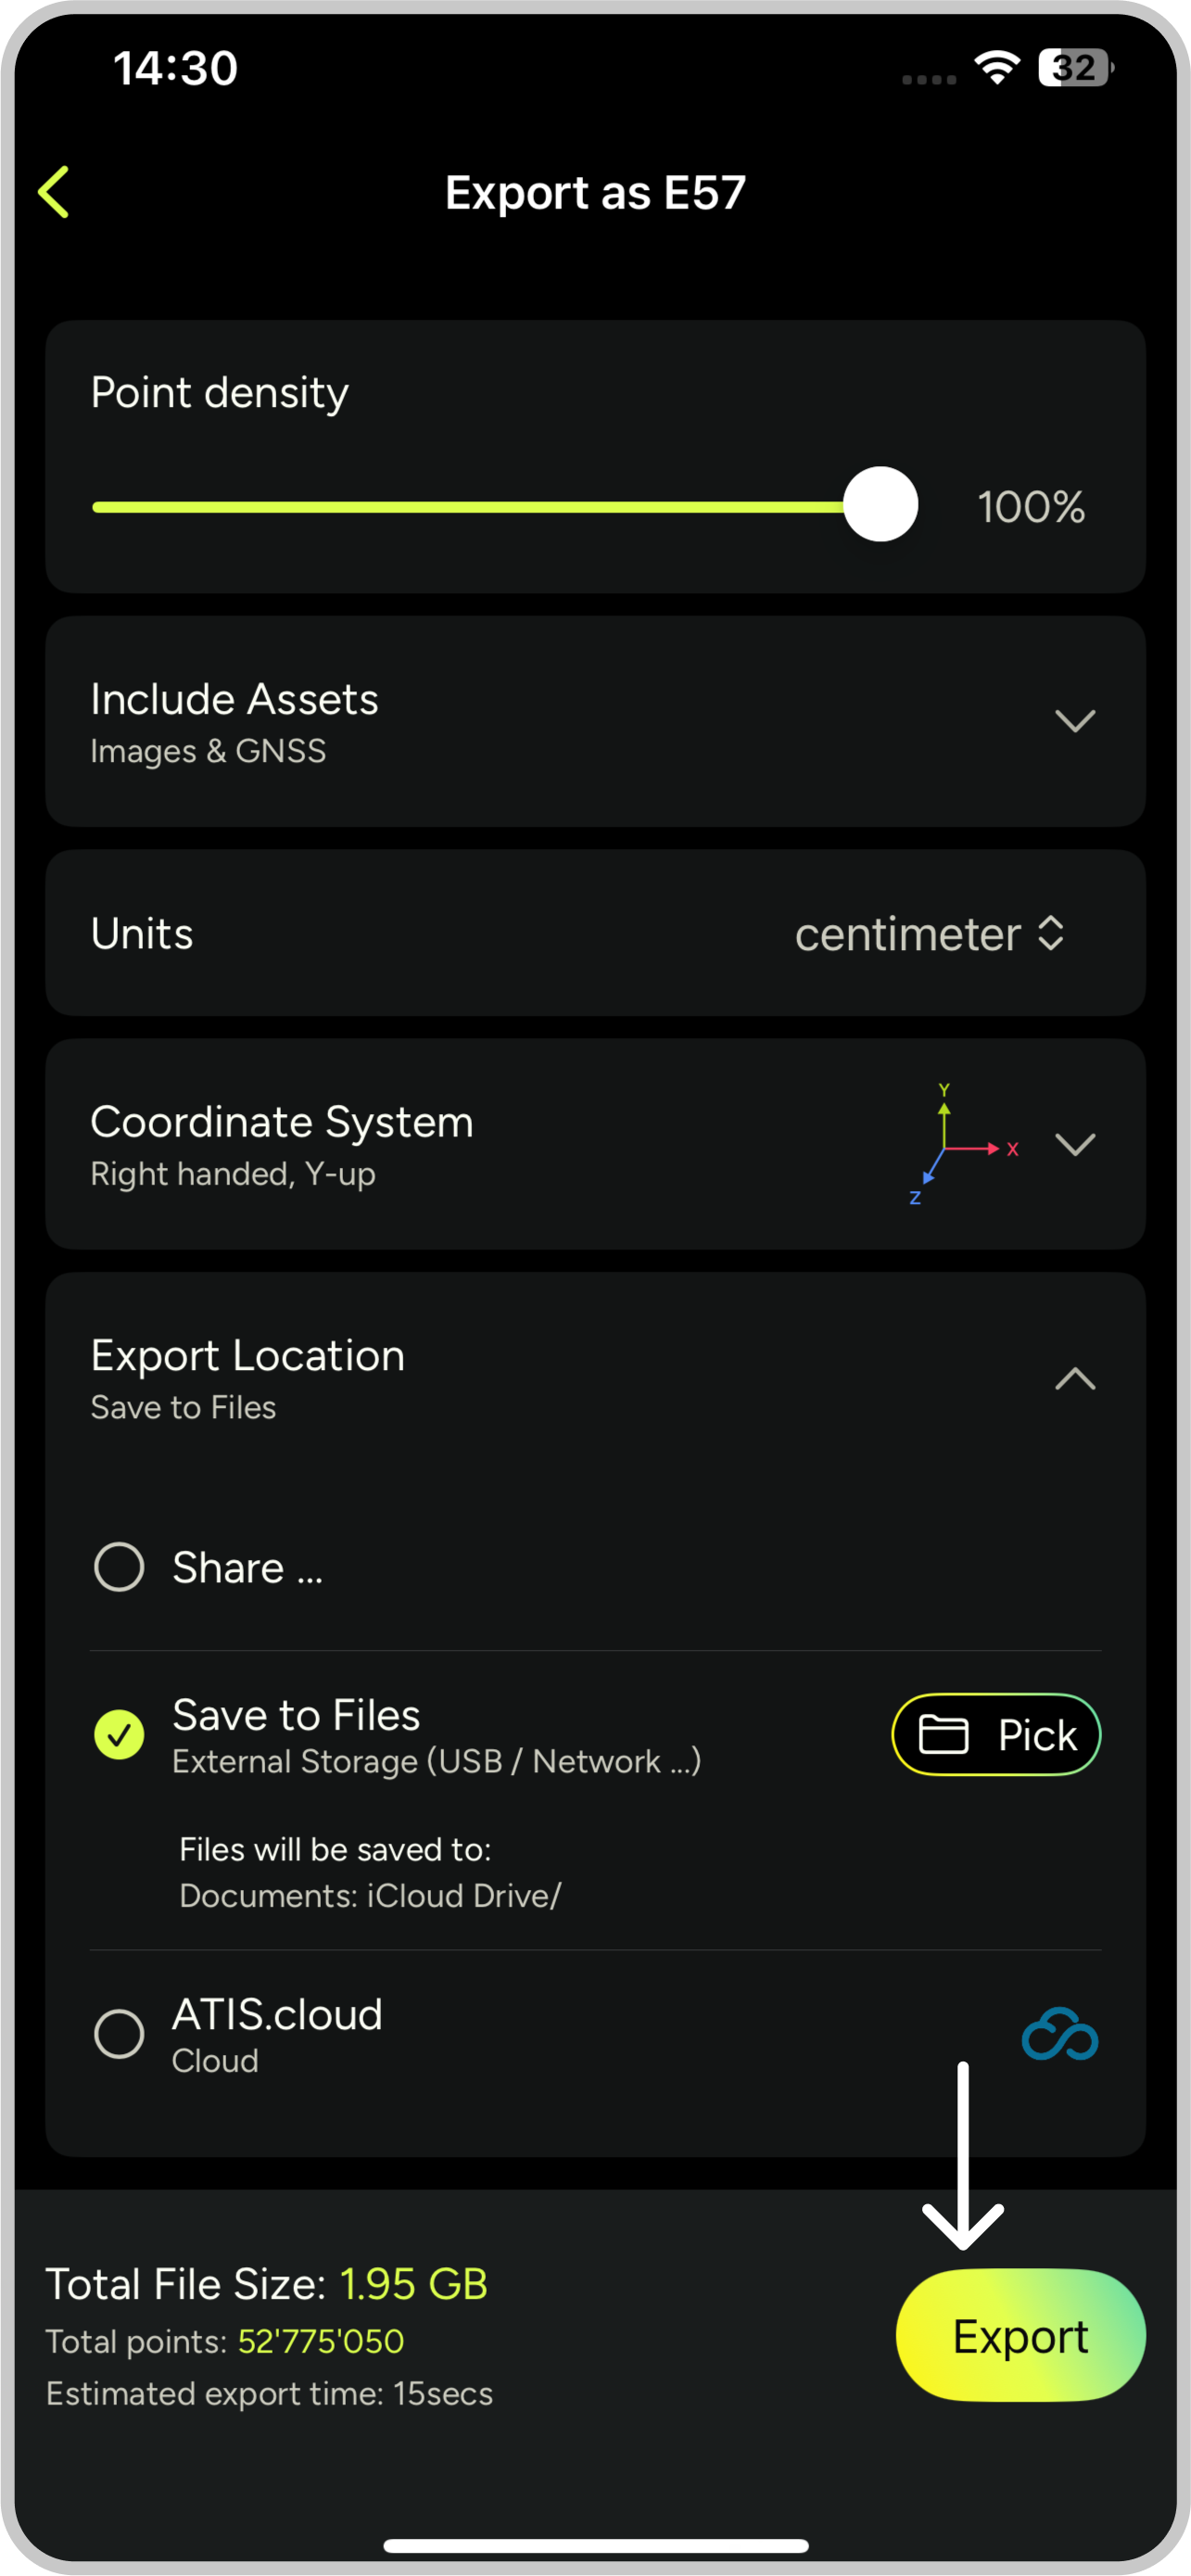Collapse the Export Location section
Image resolution: width=1191 pixels, height=2576 pixels.
1075,1379
